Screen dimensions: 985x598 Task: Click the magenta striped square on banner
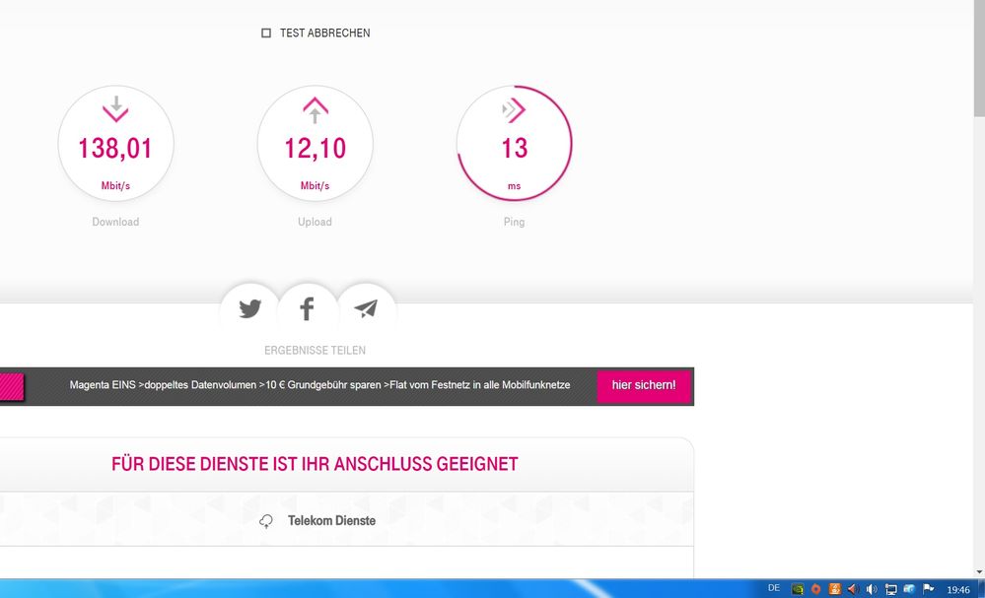tap(11, 387)
